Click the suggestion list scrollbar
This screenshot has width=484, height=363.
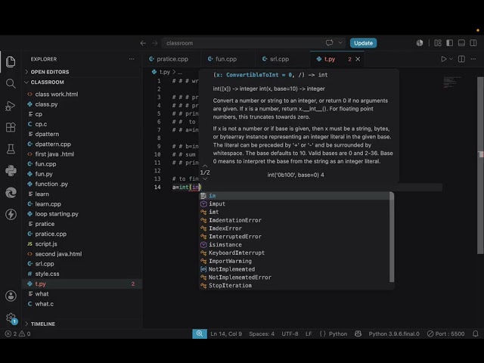click(x=392, y=237)
